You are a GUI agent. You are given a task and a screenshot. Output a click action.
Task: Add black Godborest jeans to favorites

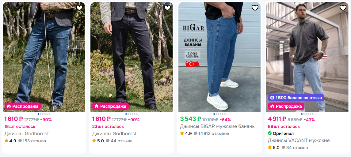pos(167,8)
